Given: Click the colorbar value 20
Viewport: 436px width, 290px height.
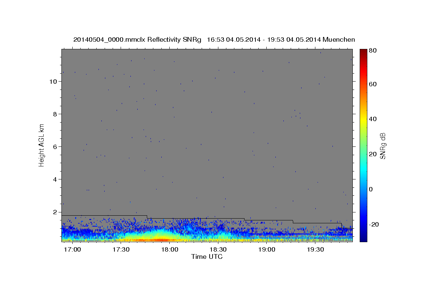Looking at the screenshot, I should 372,154.
